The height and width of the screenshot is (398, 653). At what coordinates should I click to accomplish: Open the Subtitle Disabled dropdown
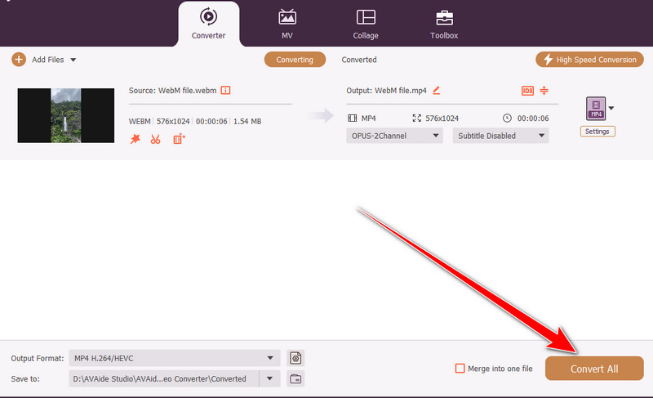coord(500,136)
